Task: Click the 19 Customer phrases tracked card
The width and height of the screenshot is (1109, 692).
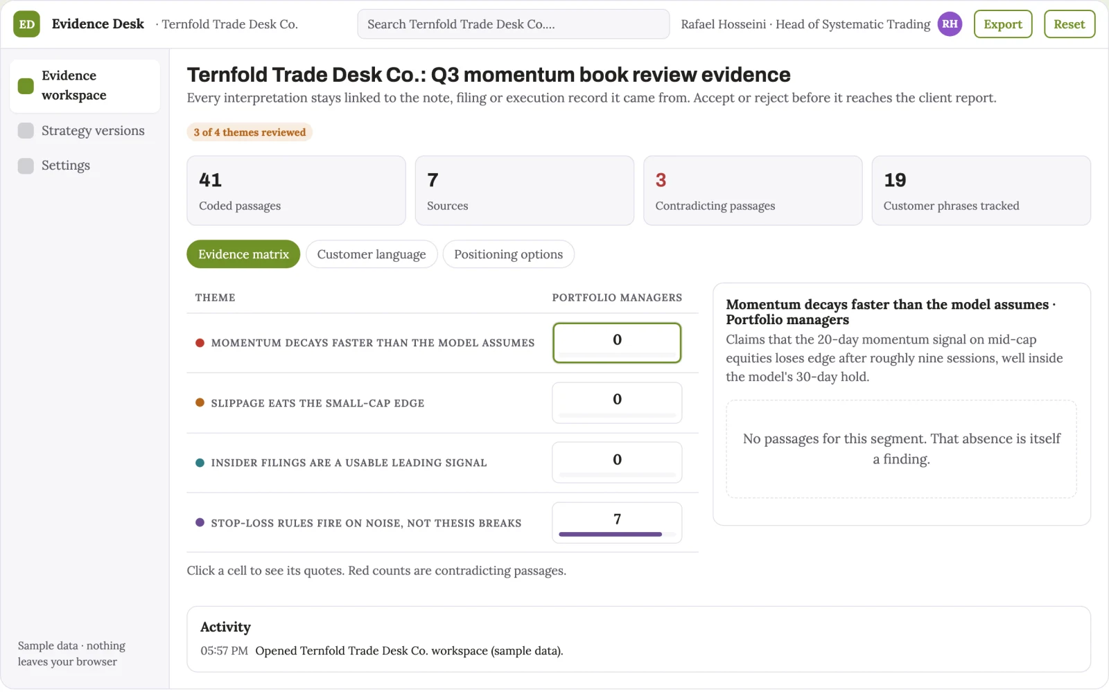Action: click(x=981, y=190)
